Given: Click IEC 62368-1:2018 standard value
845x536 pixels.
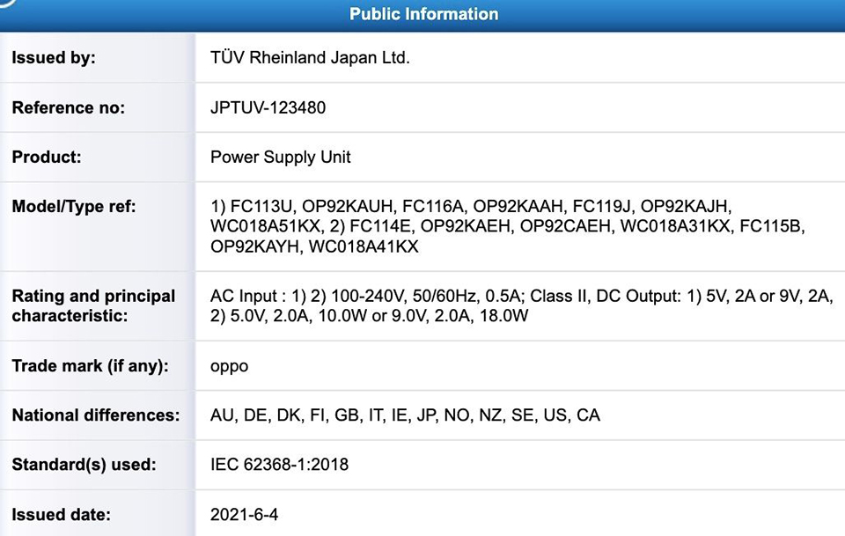Looking at the screenshot, I should coord(279,465).
